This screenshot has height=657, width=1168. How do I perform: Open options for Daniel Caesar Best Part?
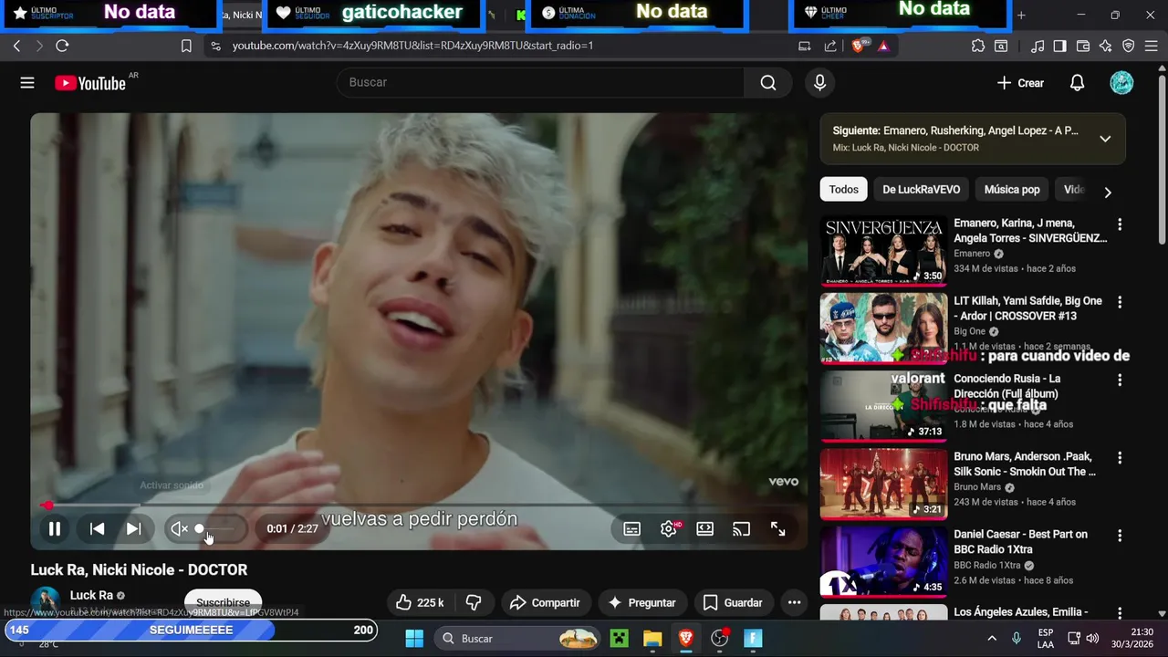click(x=1120, y=536)
